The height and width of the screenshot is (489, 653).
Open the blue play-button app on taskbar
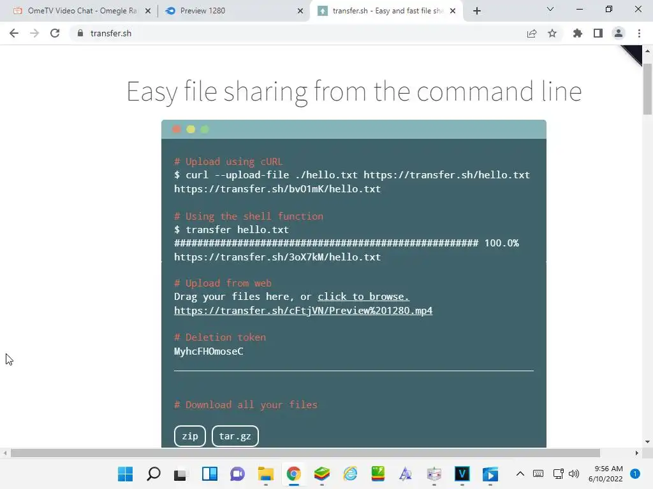[x=490, y=474]
